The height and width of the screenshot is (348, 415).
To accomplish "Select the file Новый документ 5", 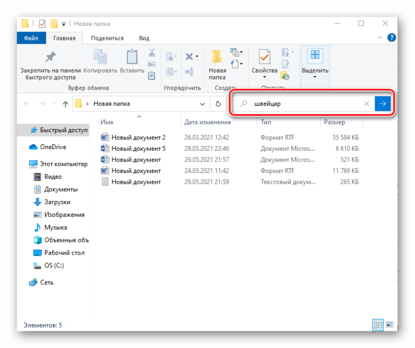I will [x=138, y=149].
